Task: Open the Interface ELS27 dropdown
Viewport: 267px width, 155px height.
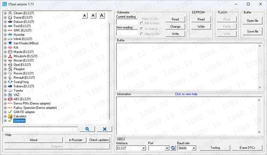Action: pyautogui.click(x=143, y=148)
